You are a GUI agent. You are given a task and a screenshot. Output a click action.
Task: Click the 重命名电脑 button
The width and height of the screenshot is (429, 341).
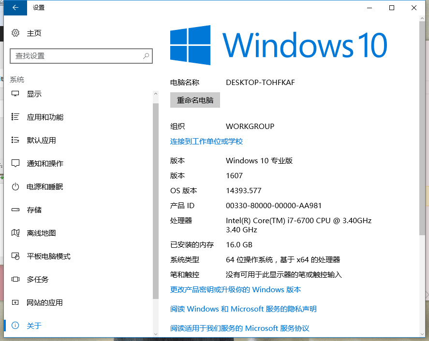(x=195, y=100)
